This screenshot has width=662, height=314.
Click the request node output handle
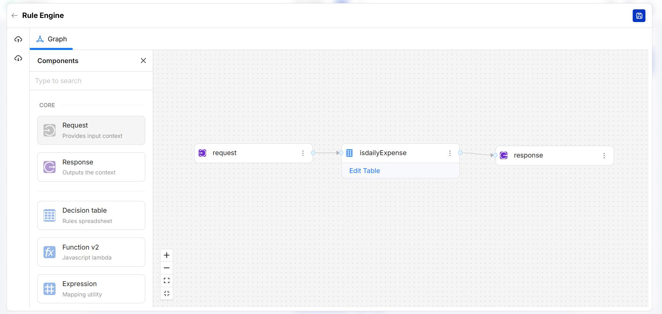(x=313, y=153)
